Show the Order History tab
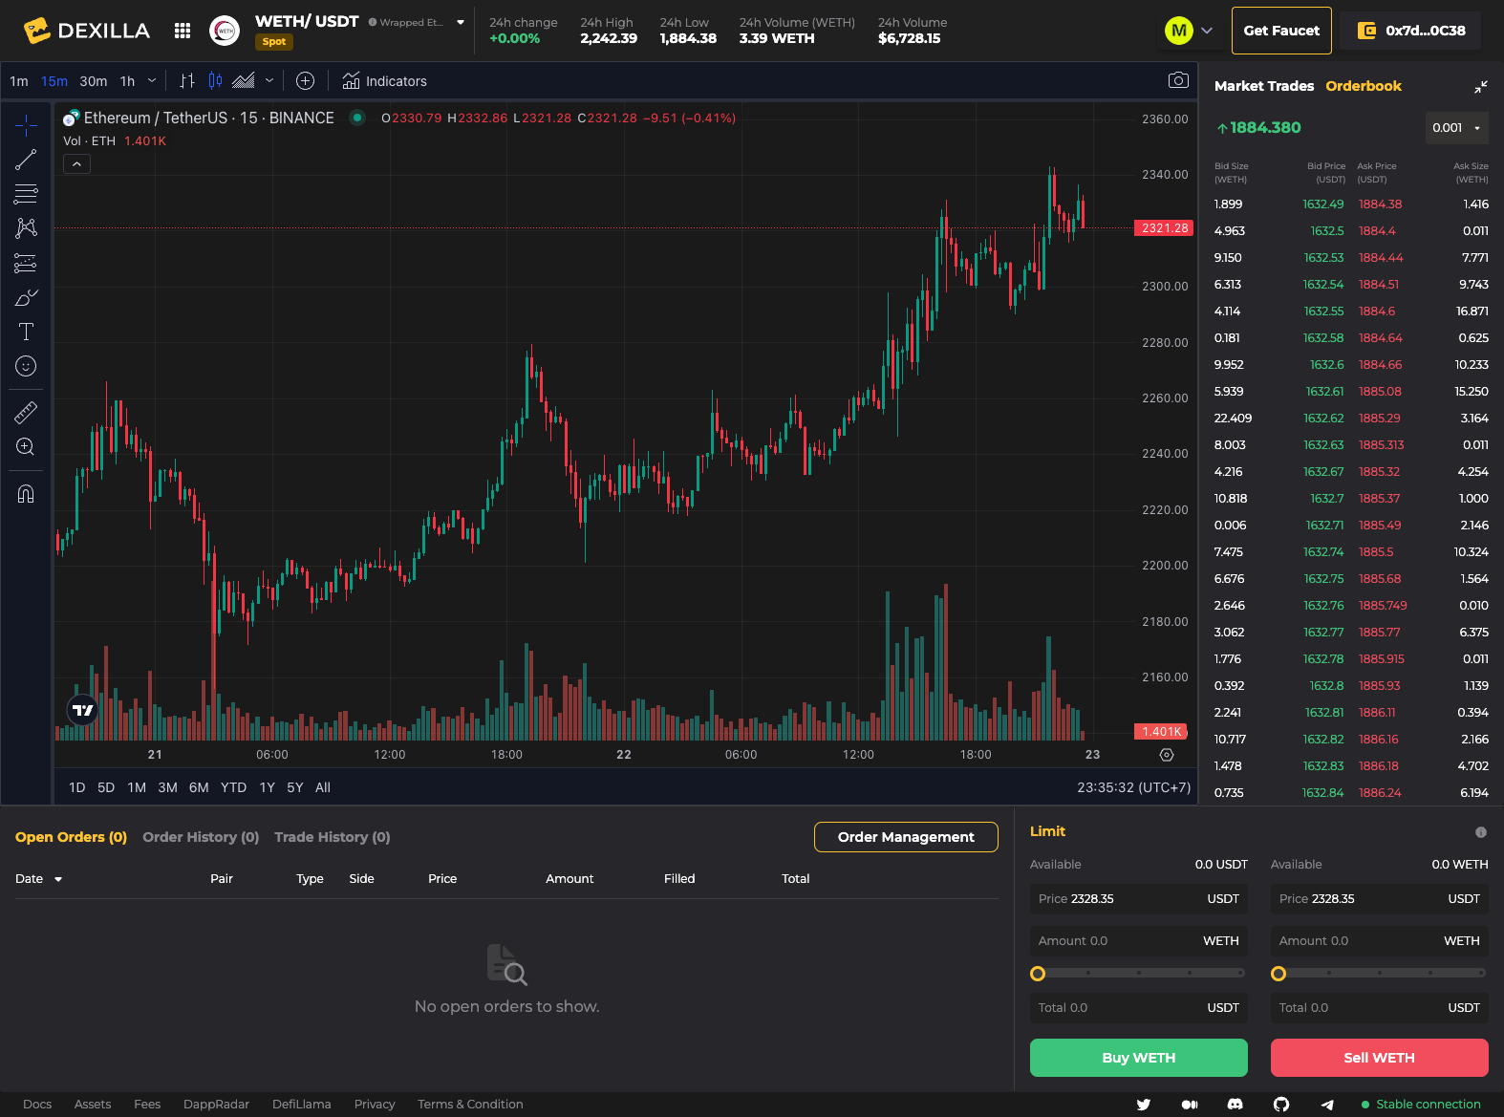The width and height of the screenshot is (1504, 1117). coord(201,837)
